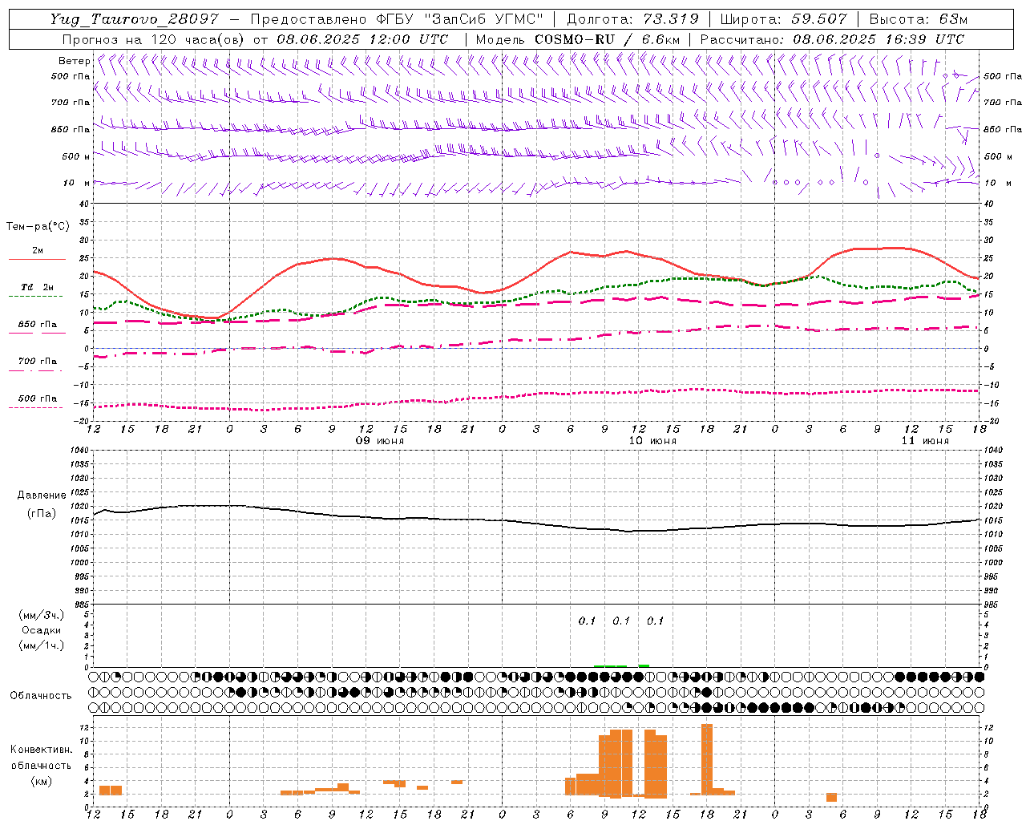This screenshot has height=821, width=1026.
Task: Click the 09 июня date label
Action: coord(380,441)
